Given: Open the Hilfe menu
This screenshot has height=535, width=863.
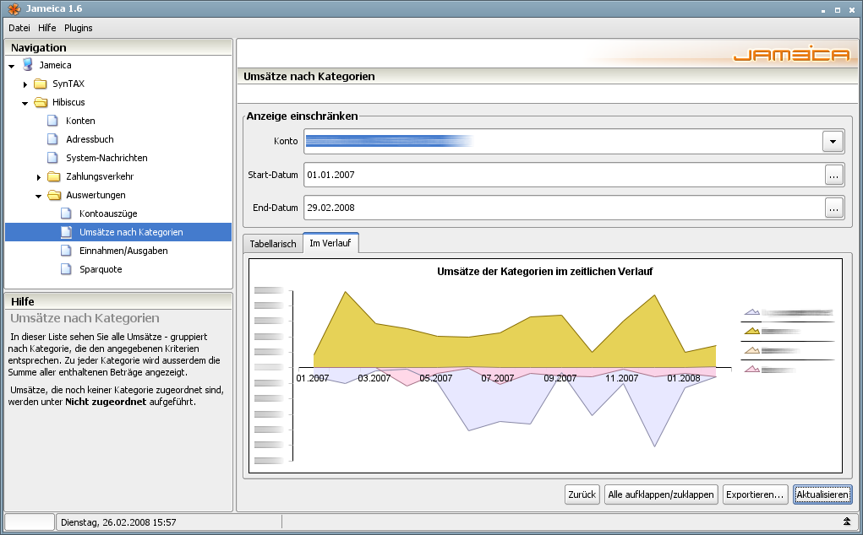Looking at the screenshot, I should 47,28.
